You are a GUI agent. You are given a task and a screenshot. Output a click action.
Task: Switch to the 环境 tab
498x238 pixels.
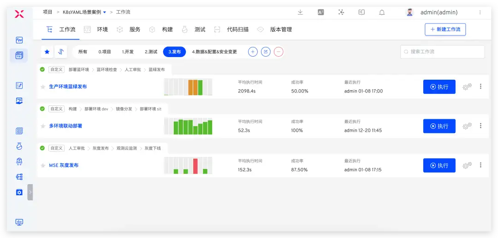[x=96, y=29]
